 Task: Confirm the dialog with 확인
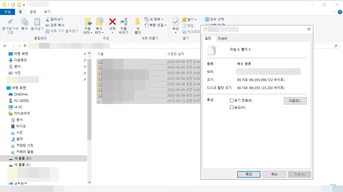[249, 174]
